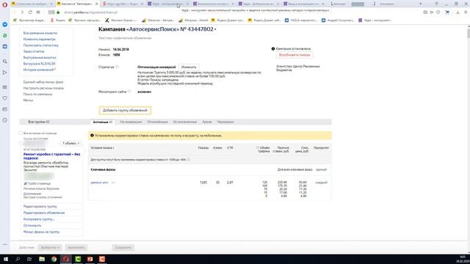This screenshot has width=470, height=264.
Task: Switch to 'На модерации' tab
Action: 131,122
